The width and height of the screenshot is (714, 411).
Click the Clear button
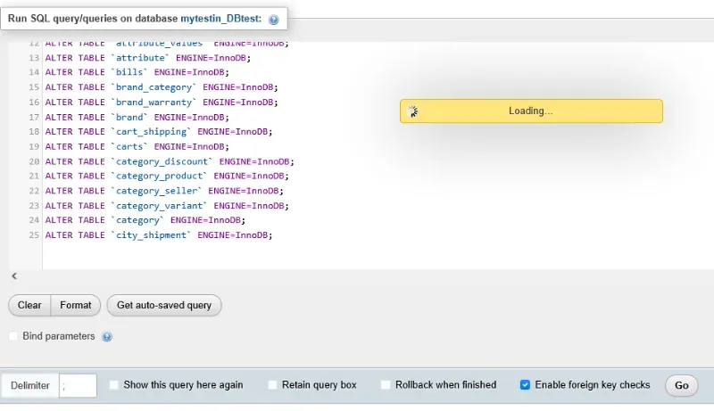(x=29, y=305)
